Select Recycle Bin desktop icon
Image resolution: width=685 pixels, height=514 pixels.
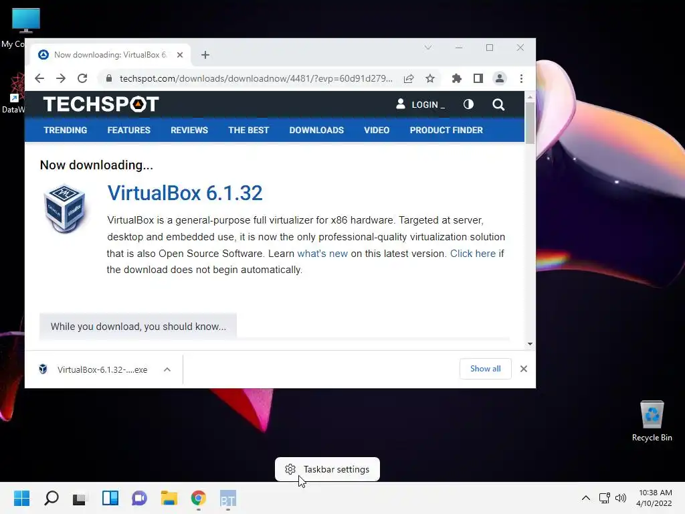tap(652, 422)
